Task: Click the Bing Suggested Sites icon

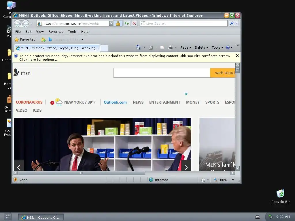Action: coord(50,39)
